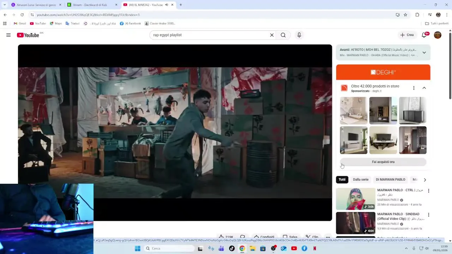Image resolution: width=452 pixels, height=254 pixels.
Task: Start voice search with the microphone icon
Action: [299, 35]
